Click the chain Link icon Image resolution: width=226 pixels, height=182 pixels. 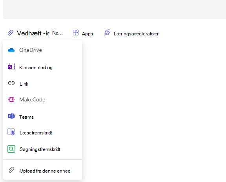pyautogui.click(x=11, y=83)
